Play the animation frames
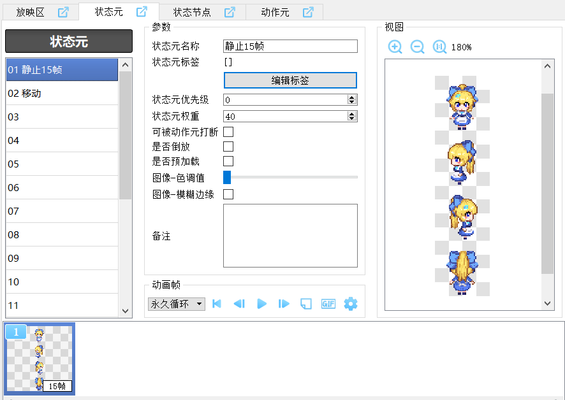 click(x=261, y=304)
